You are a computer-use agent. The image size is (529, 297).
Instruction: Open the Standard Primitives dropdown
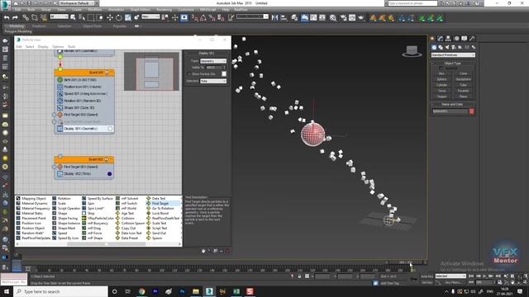(453, 55)
